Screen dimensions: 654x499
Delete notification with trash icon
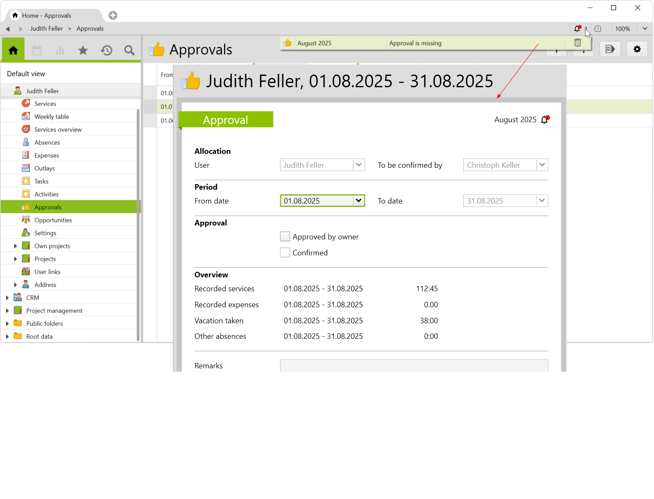point(577,43)
